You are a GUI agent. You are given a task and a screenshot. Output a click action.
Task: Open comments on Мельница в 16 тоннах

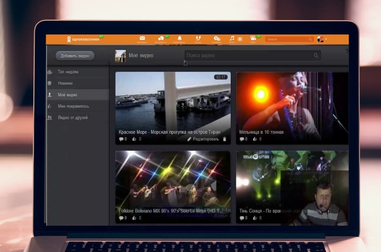242,139
